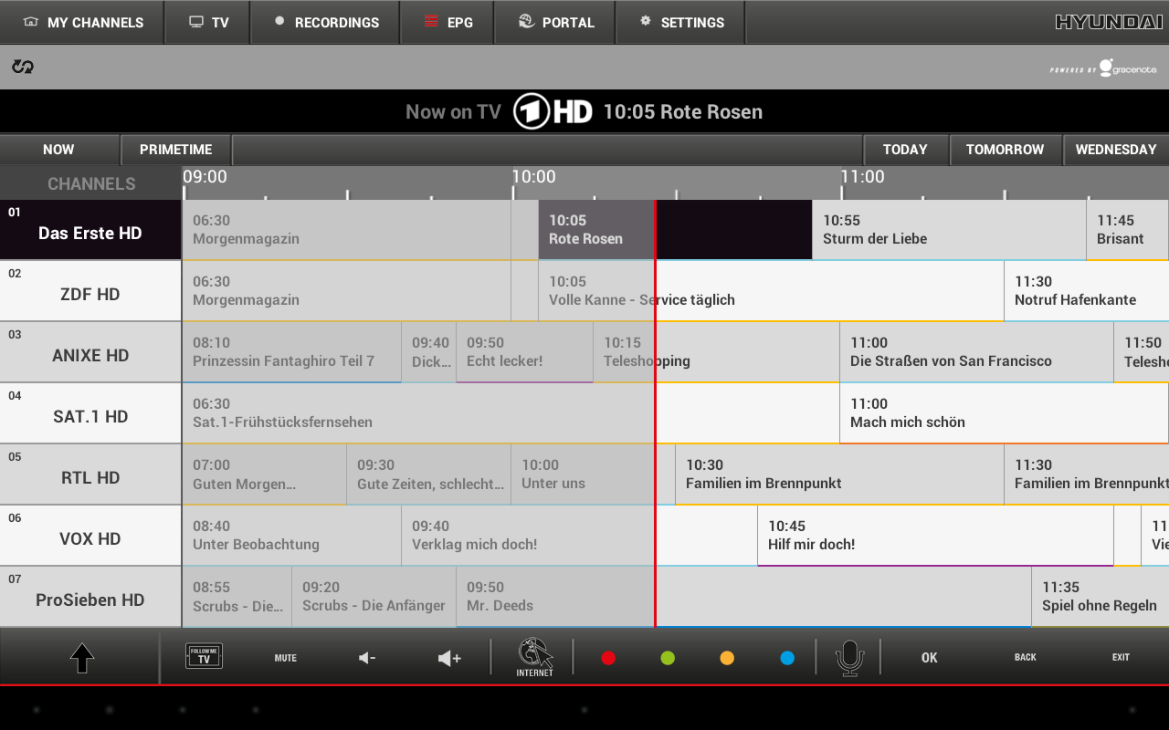Select Notruf Hafenkante at 11:30
The height and width of the screenshot is (730, 1169).
pos(1087,291)
